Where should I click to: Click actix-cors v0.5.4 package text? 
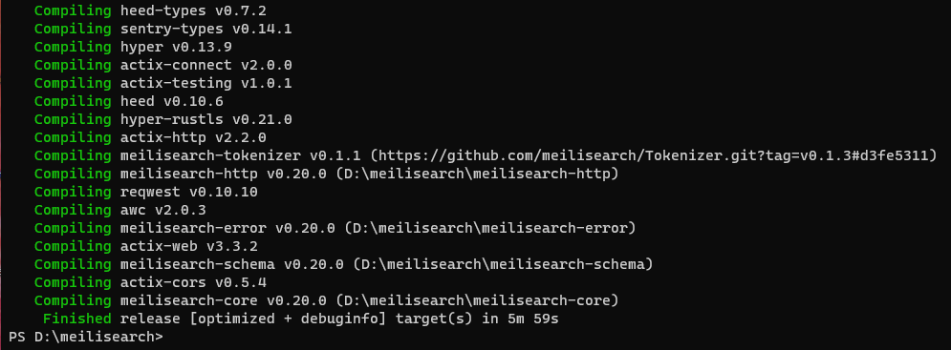pos(193,282)
